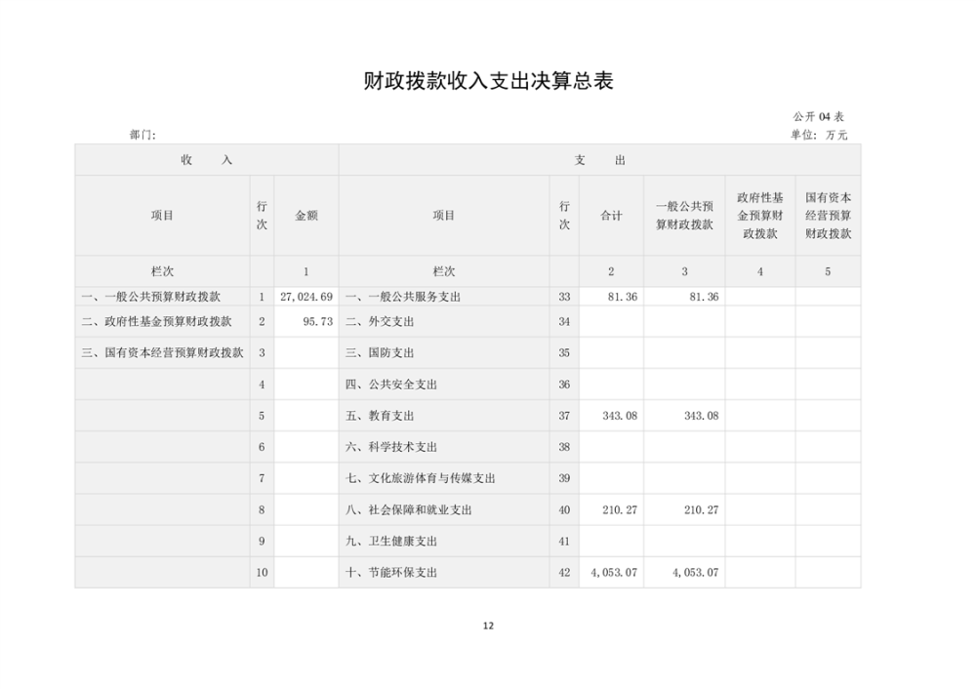The height and width of the screenshot is (689, 976).
Task: Click the 金额 column header
Action: pyautogui.click(x=306, y=216)
